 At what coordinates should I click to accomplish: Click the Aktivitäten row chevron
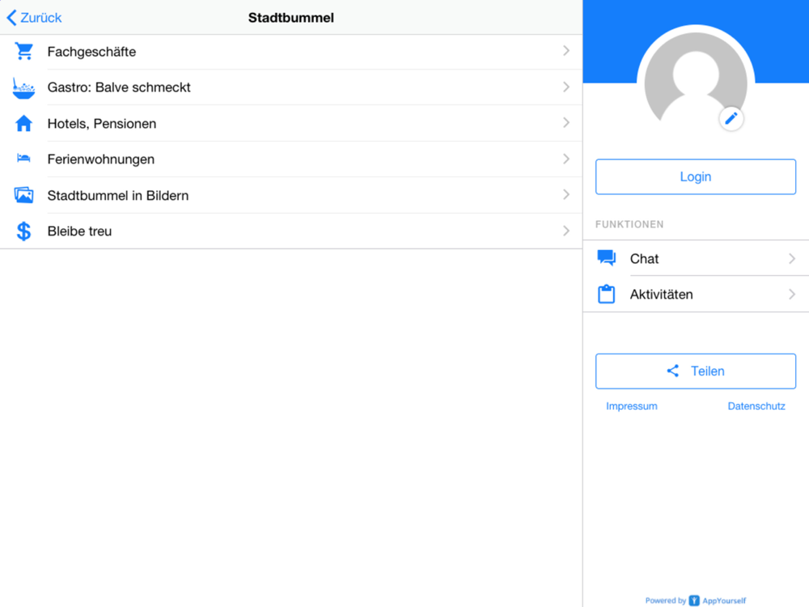click(x=792, y=295)
